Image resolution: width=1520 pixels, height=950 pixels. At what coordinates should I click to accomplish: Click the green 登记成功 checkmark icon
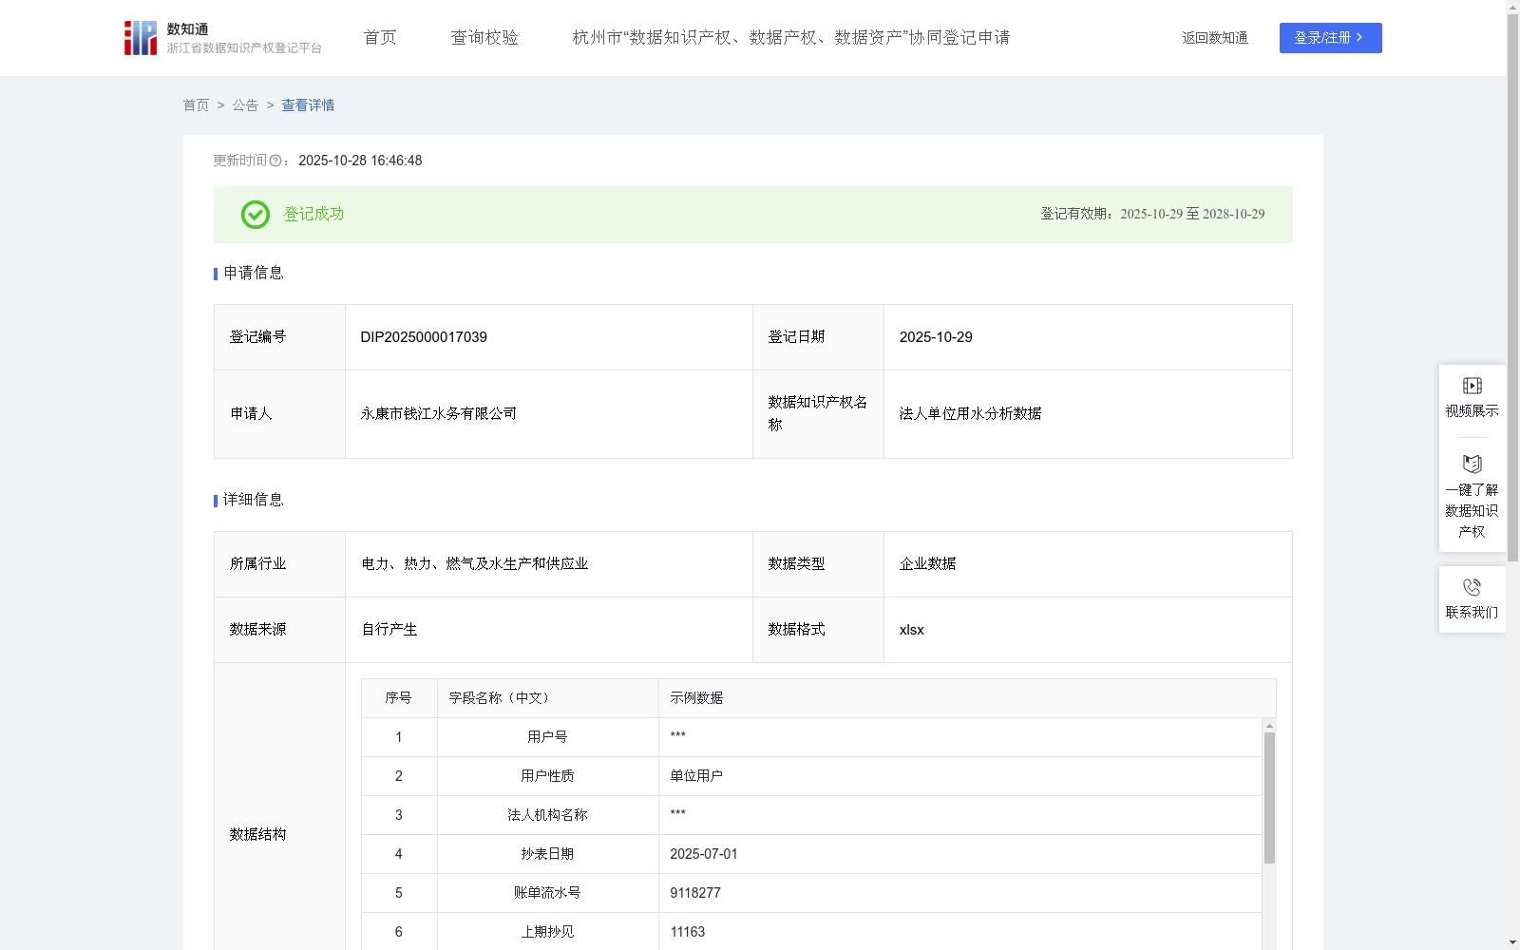click(x=256, y=215)
